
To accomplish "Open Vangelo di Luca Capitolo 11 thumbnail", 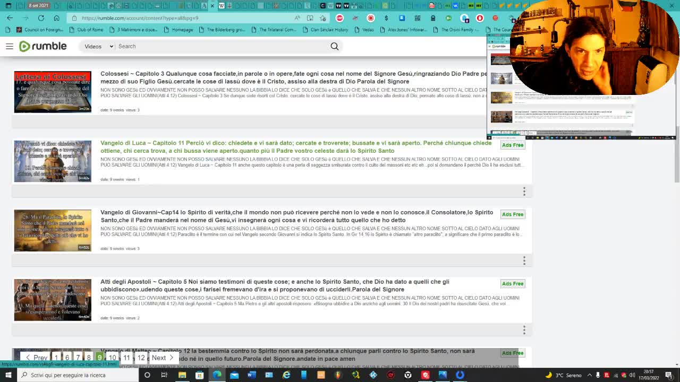I will (53, 161).
